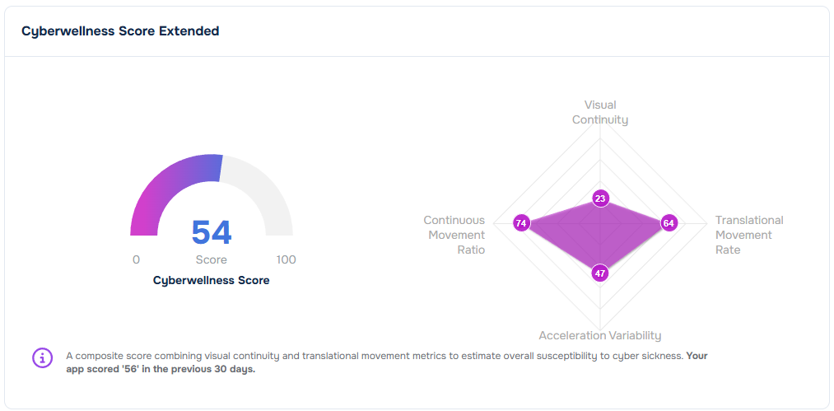Click the purple info icon

[x=42, y=357]
